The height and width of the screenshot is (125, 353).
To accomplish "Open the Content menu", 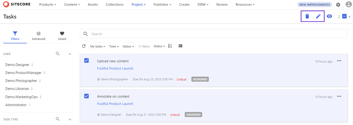I will coord(72,4).
